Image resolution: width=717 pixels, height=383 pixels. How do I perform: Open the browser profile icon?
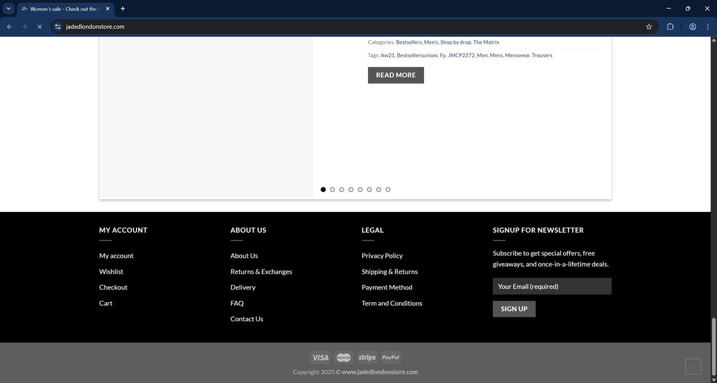(x=693, y=27)
